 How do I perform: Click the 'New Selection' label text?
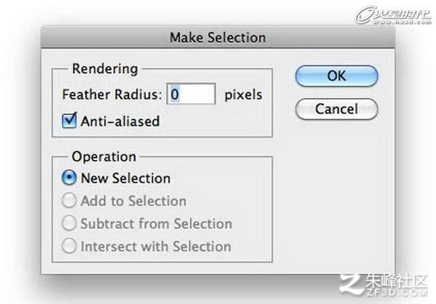(x=126, y=178)
